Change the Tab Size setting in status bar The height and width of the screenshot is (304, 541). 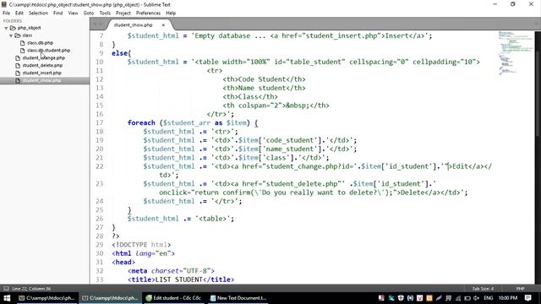(x=483, y=289)
